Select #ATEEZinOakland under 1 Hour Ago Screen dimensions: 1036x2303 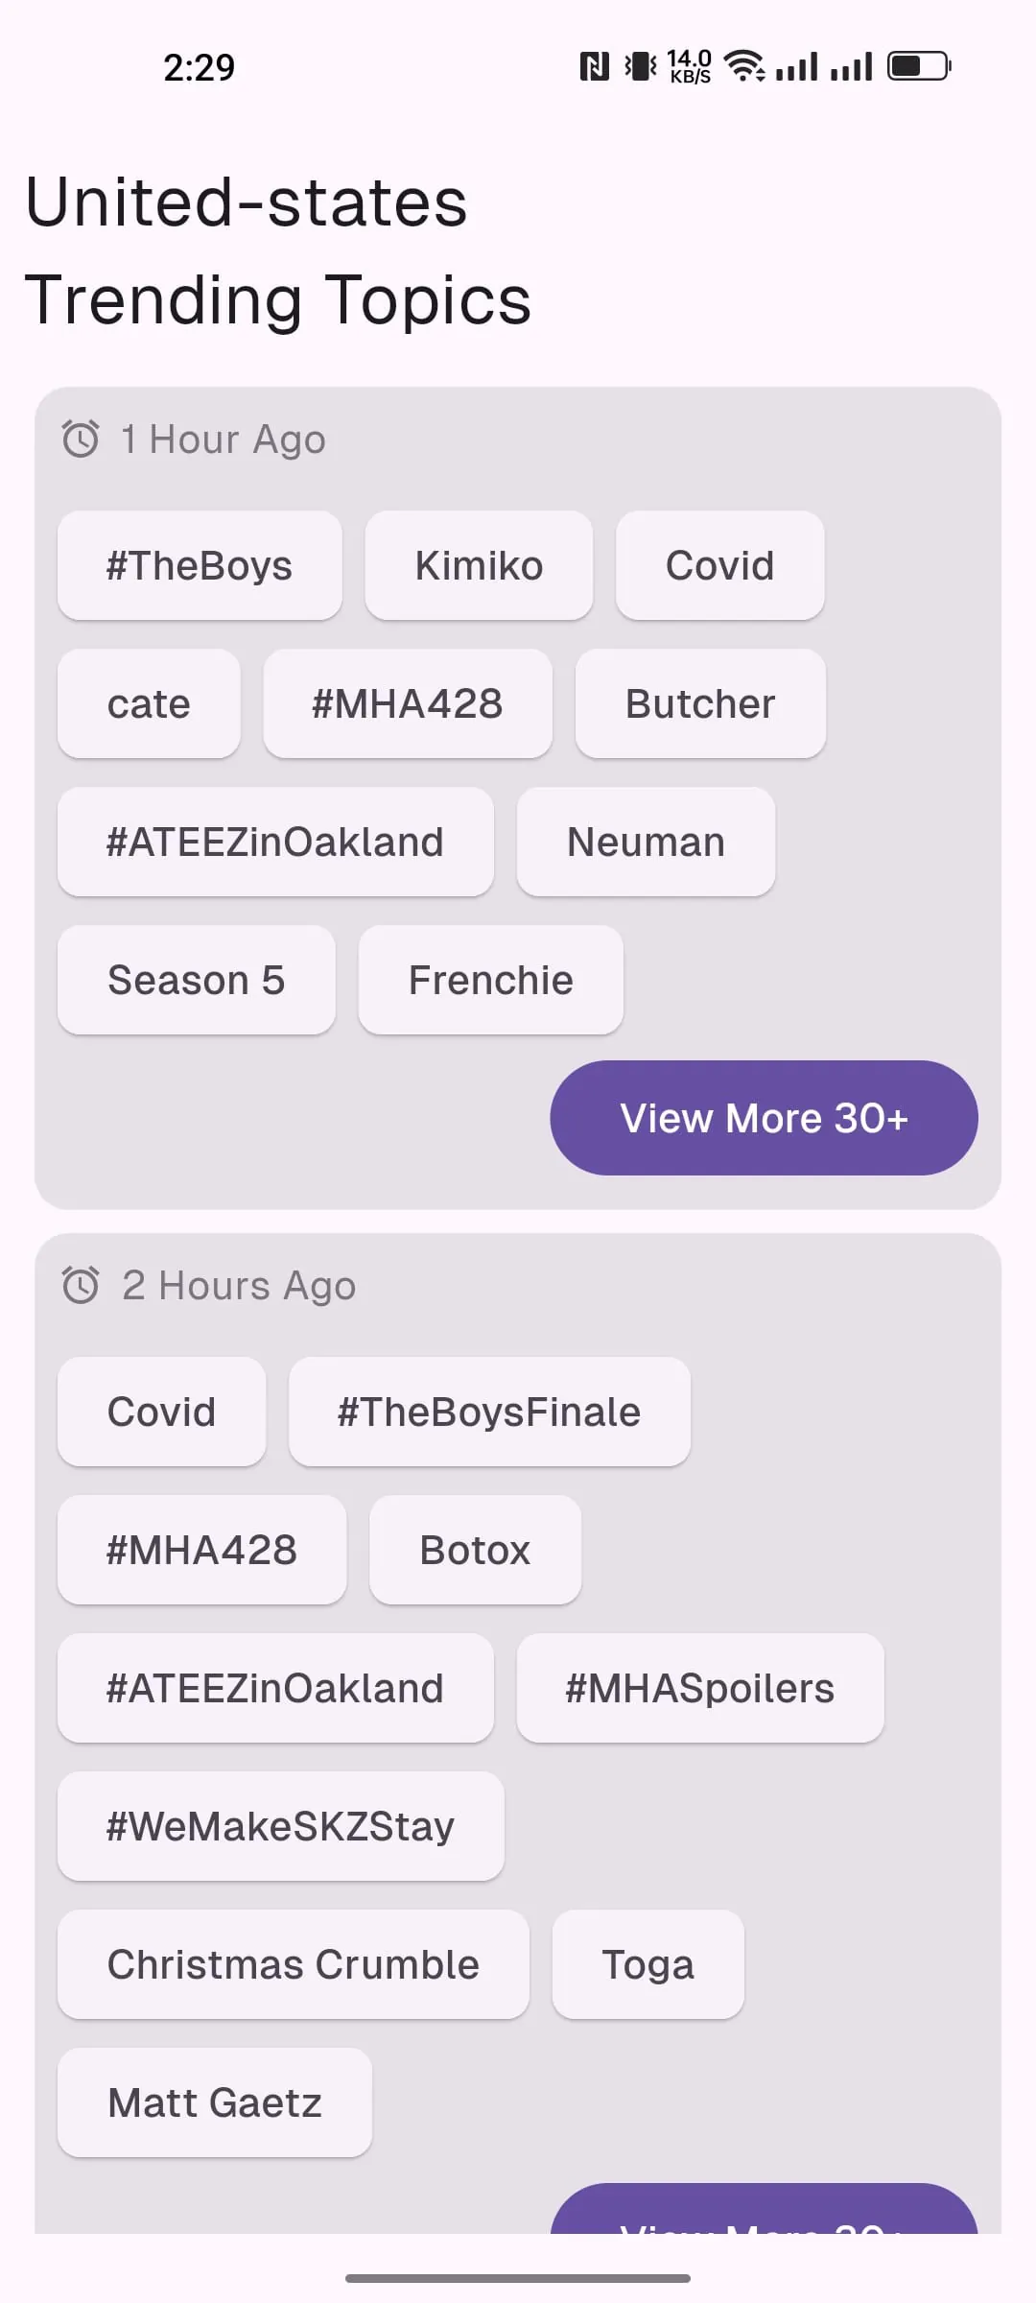pyautogui.click(x=275, y=842)
